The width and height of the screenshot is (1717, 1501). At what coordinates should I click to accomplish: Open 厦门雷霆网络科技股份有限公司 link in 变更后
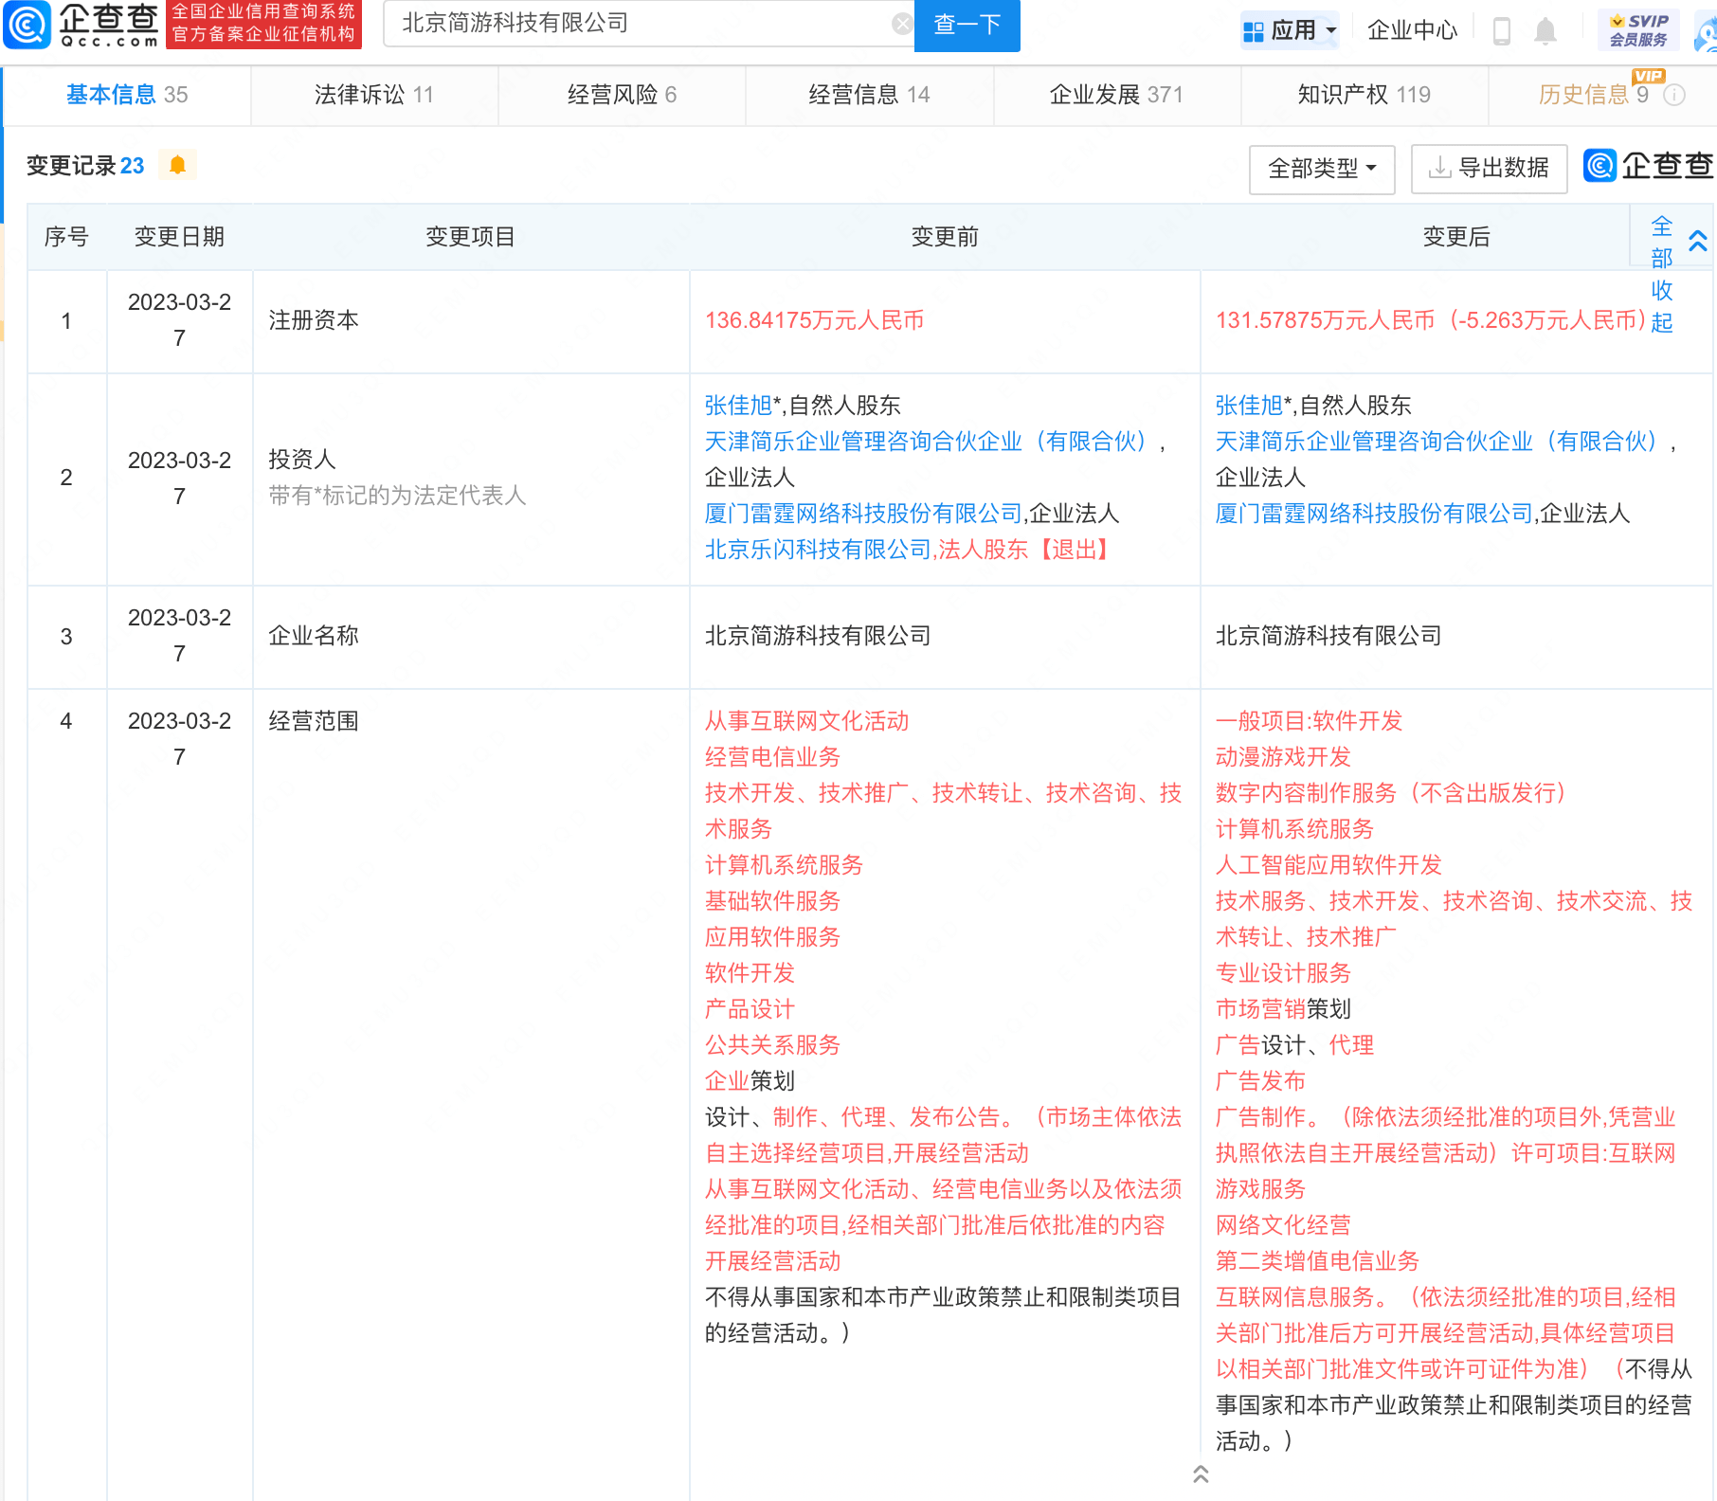click(x=1374, y=514)
